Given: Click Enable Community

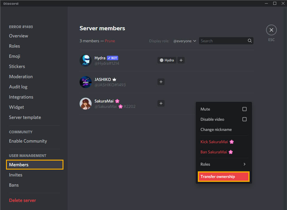Looking at the screenshot, I should [28, 141].
